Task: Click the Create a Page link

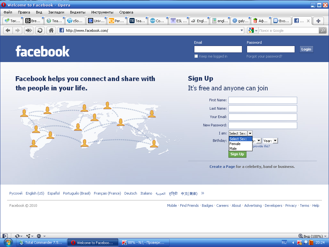Action: (x=222, y=167)
